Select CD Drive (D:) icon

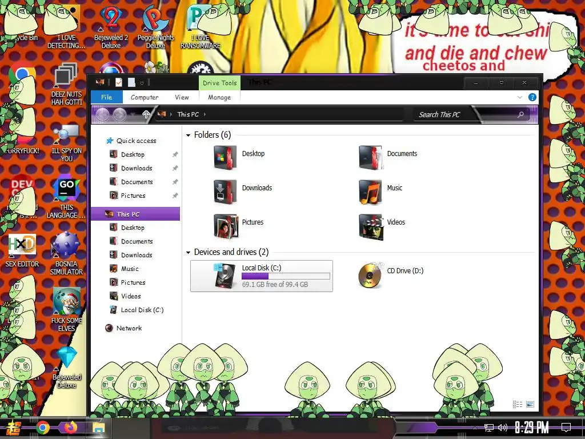pos(370,276)
